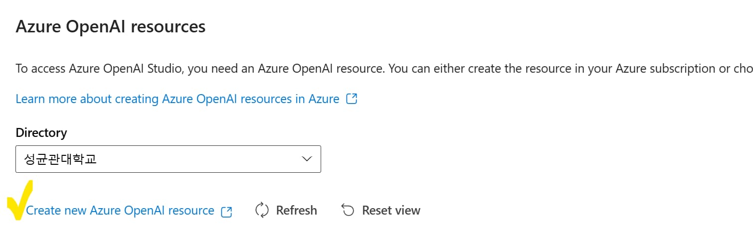Click the Azure OpenAI resources page heading
This screenshot has width=753, height=236.
pos(110,27)
